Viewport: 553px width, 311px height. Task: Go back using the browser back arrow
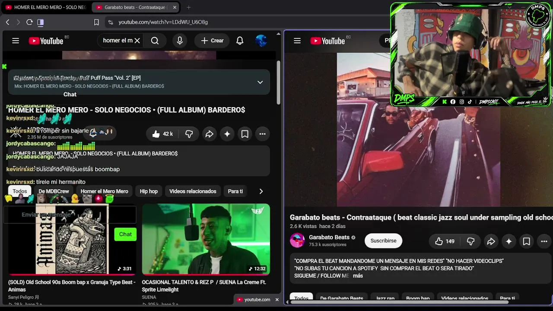click(7, 22)
